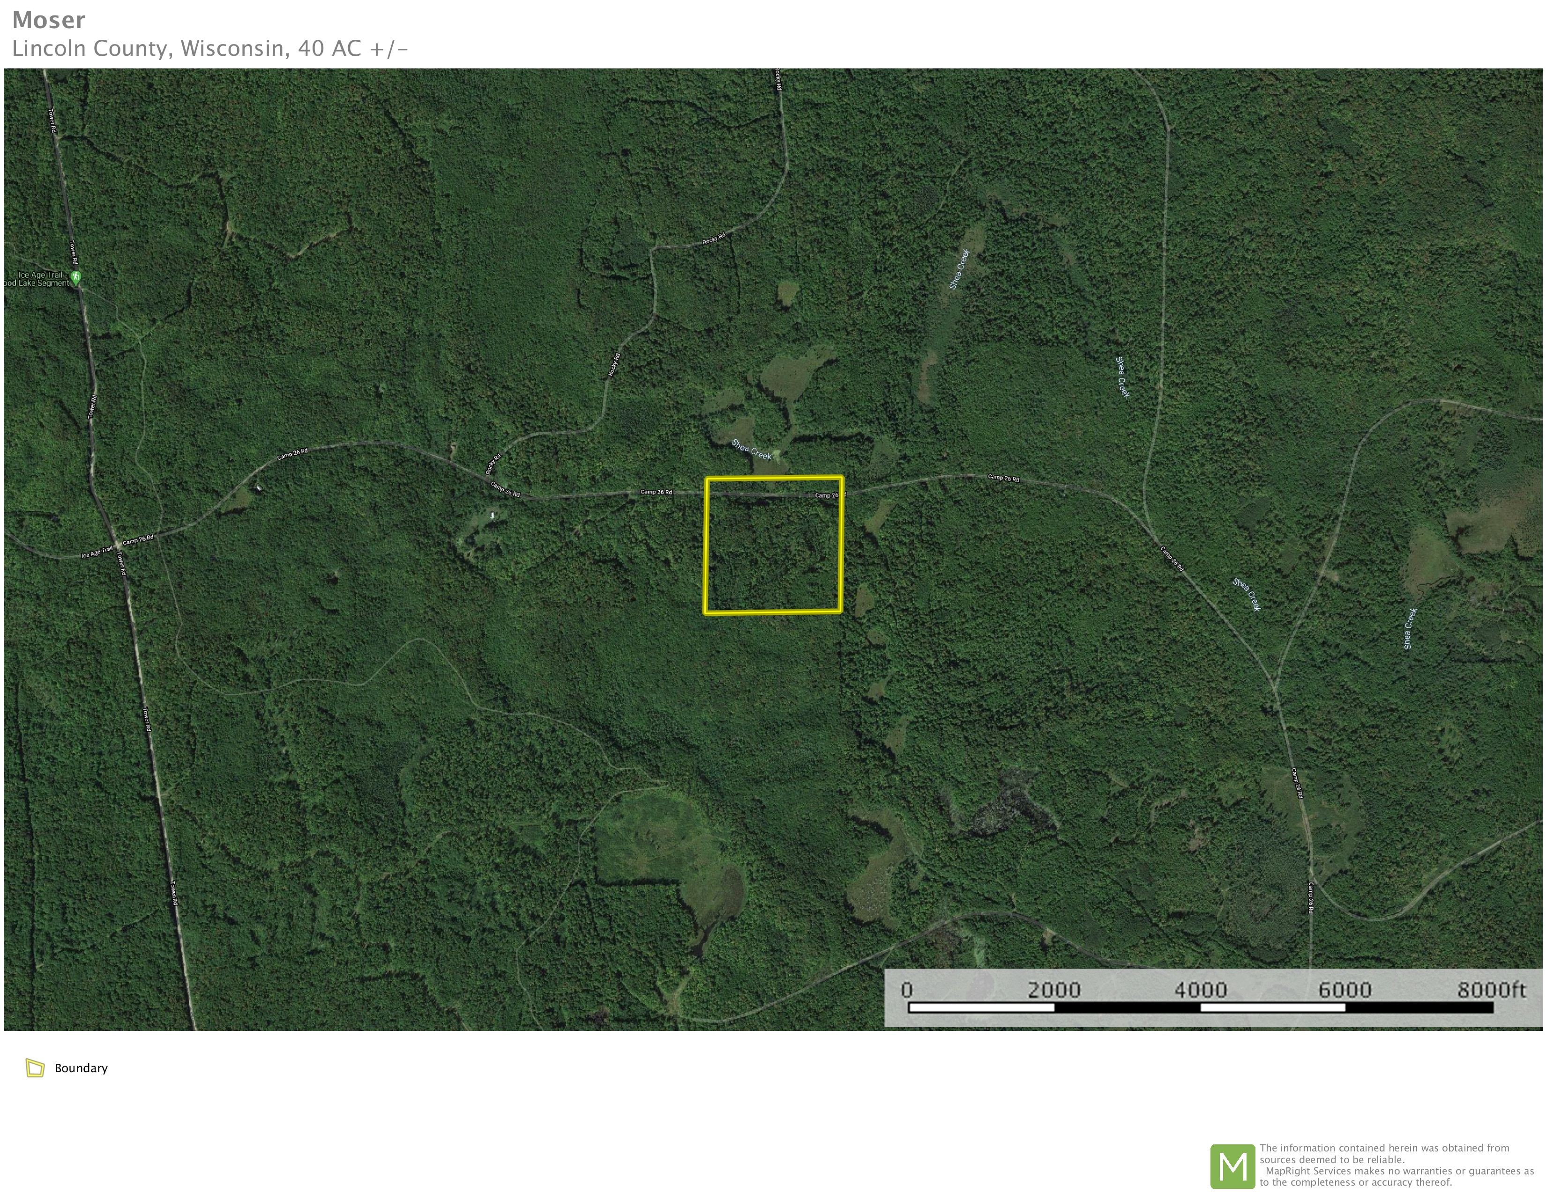Click Shea Creek label just above yellow boundary
Image resolution: width=1546 pixels, height=1195 pixels.
click(751, 449)
